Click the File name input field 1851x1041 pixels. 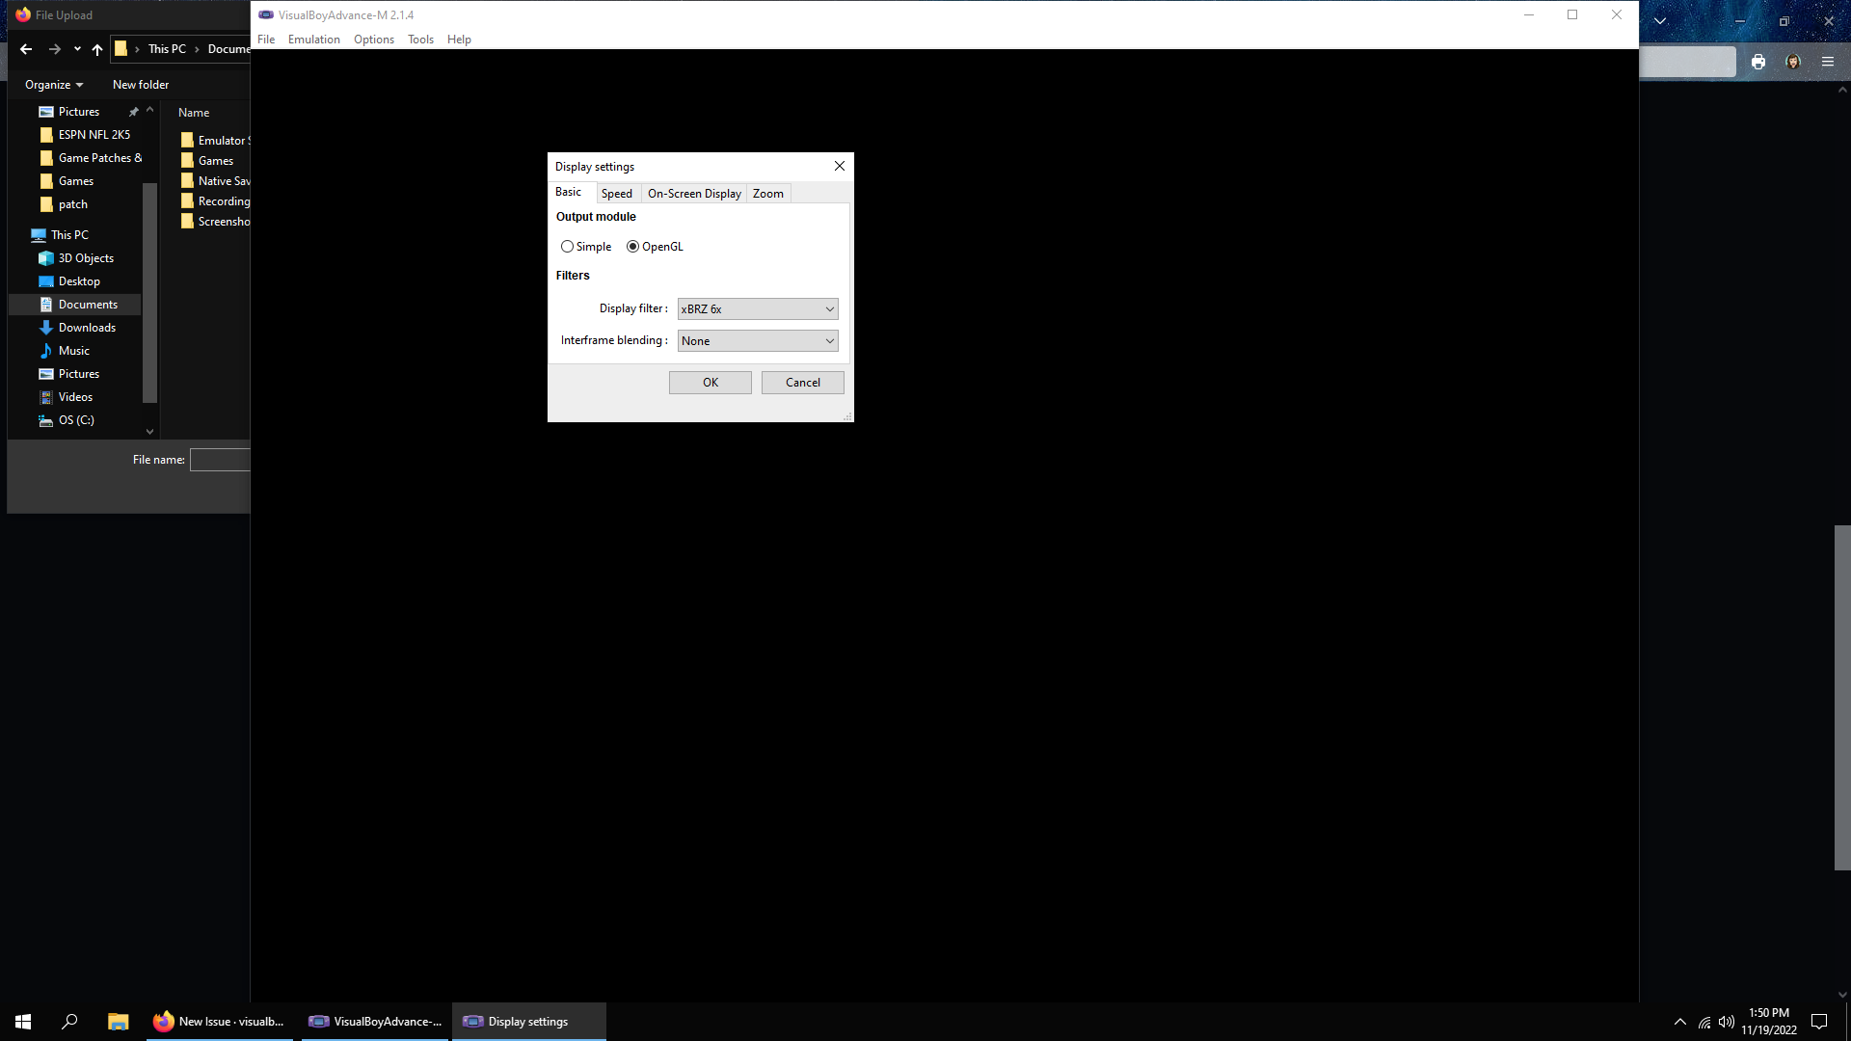(220, 460)
